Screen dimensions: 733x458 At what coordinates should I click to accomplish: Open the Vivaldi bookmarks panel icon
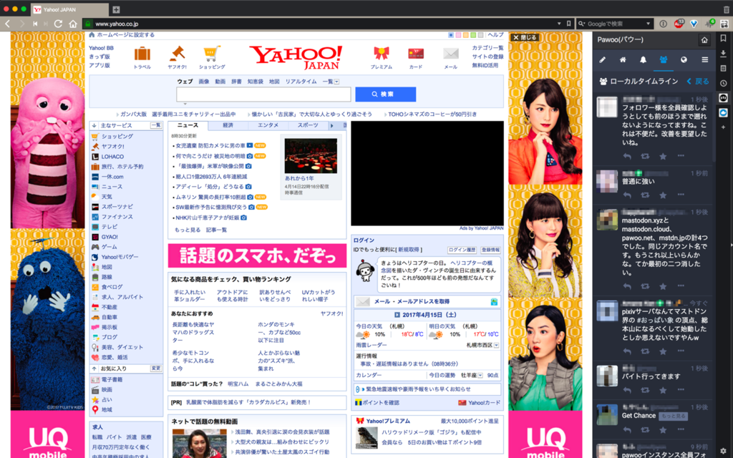click(723, 38)
